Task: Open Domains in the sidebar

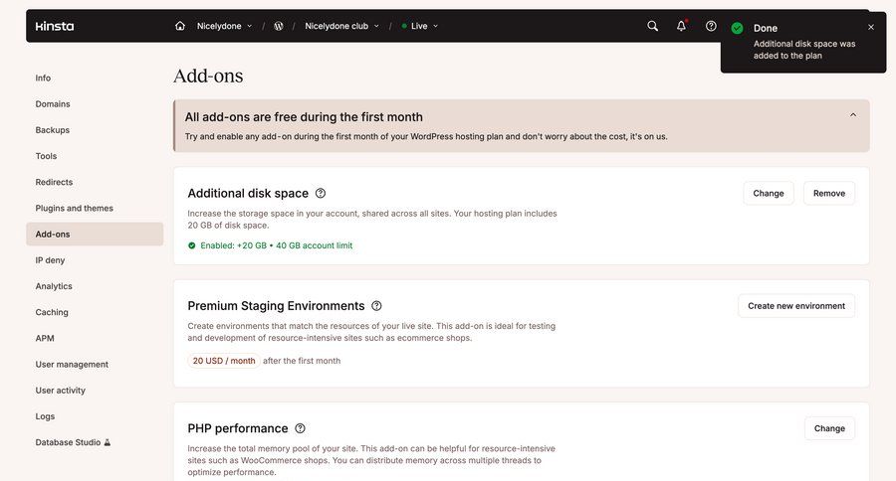Action: click(95, 103)
